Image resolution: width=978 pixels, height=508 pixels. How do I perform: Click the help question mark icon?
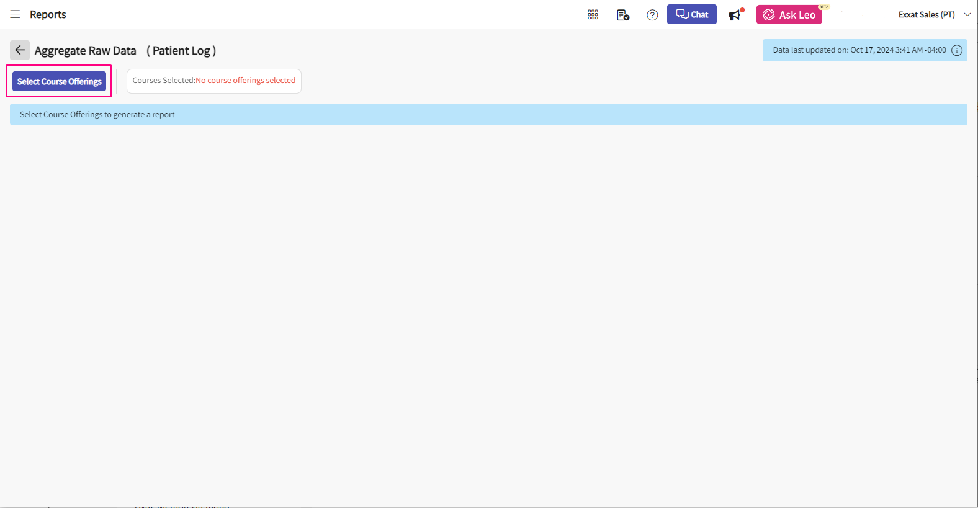pyautogui.click(x=652, y=15)
